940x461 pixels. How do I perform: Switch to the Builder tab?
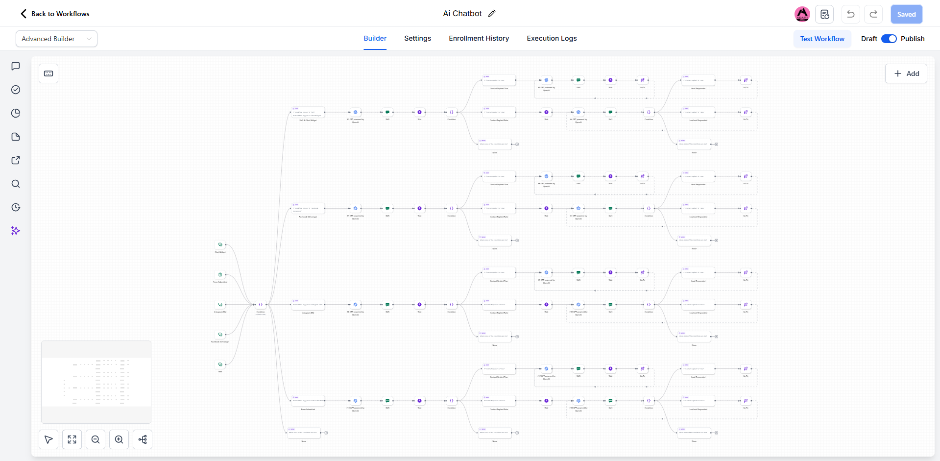[375, 38]
